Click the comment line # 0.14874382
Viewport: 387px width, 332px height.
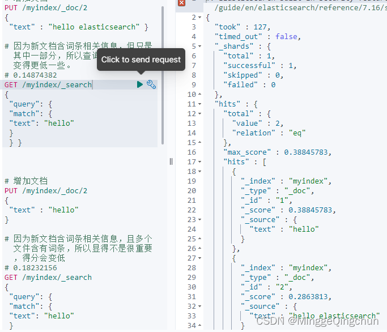pyautogui.click(x=31, y=75)
